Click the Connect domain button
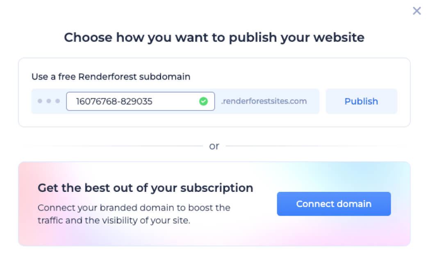428x264 pixels. pos(334,204)
